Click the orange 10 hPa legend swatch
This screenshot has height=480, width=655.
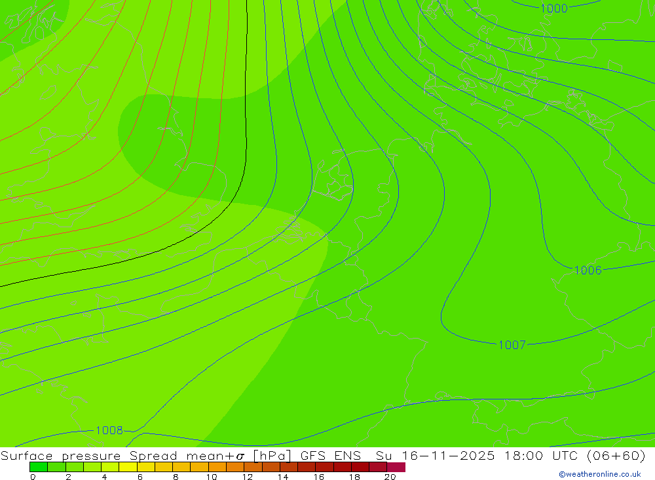pos(217,467)
